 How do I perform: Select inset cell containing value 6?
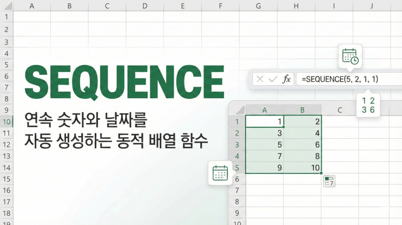[302, 144]
